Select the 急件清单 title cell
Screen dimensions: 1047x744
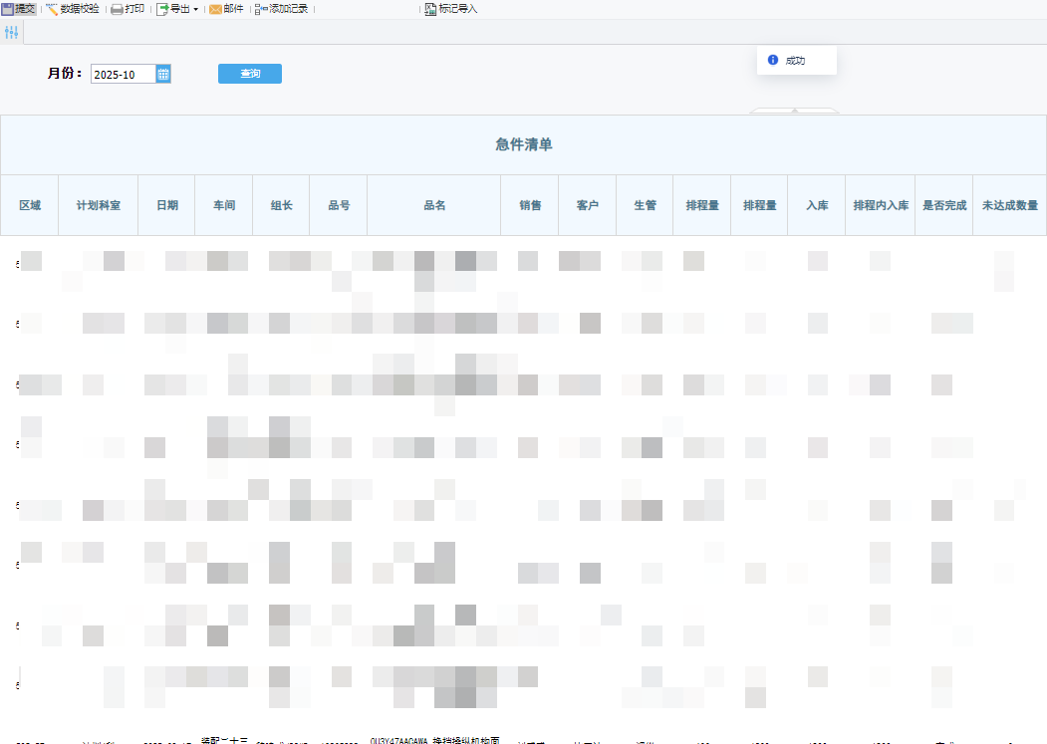pyautogui.click(x=524, y=145)
